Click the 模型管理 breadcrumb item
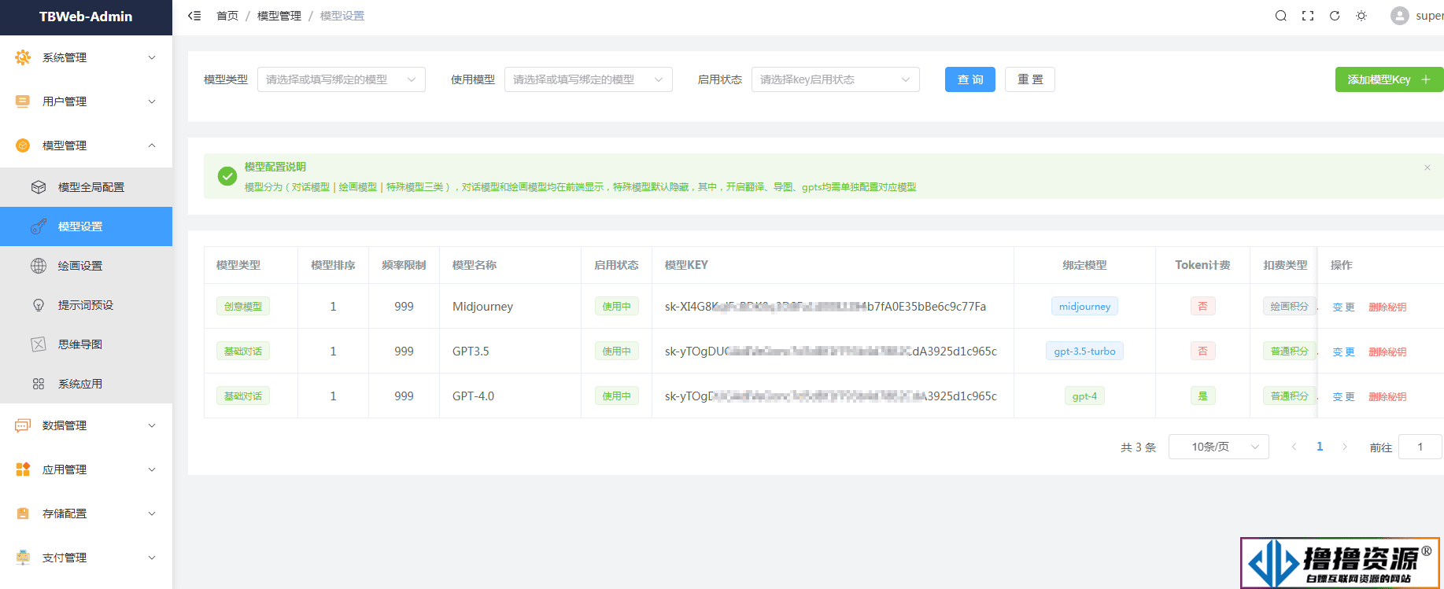Viewport: 1444px width, 589px height. tap(279, 16)
